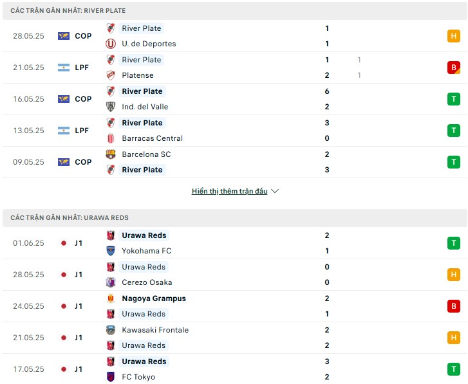Click the red B loss badge for Platense match
The width and height of the screenshot is (468, 384).
coord(453,68)
